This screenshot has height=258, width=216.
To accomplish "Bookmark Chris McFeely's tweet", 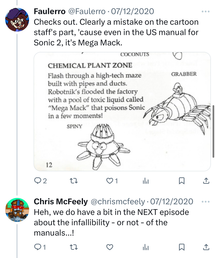I will pos(182,247).
